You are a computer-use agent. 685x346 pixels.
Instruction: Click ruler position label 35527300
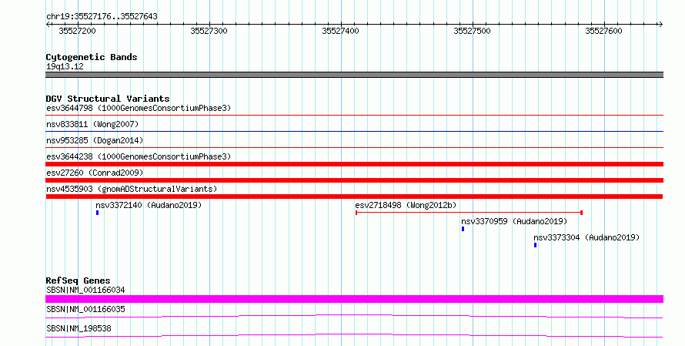coord(209,31)
